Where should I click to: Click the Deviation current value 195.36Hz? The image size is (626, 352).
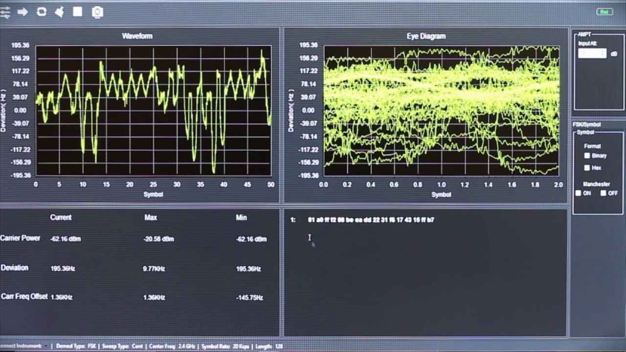click(x=63, y=269)
